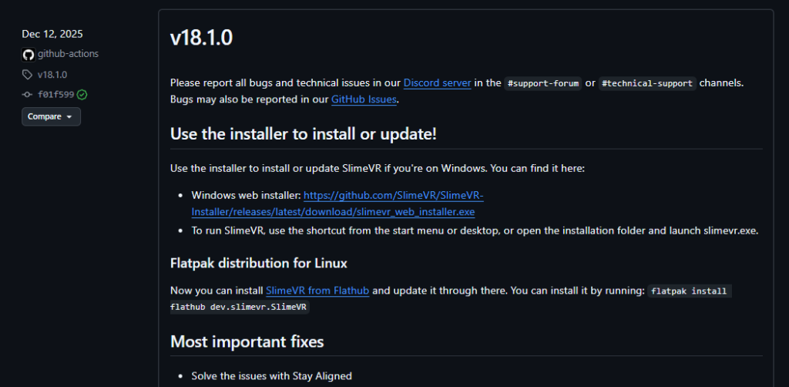Viewport: 789px width, 387px height.
Task: Click the commit icon next to f01f599
Action: coord(28,95)
